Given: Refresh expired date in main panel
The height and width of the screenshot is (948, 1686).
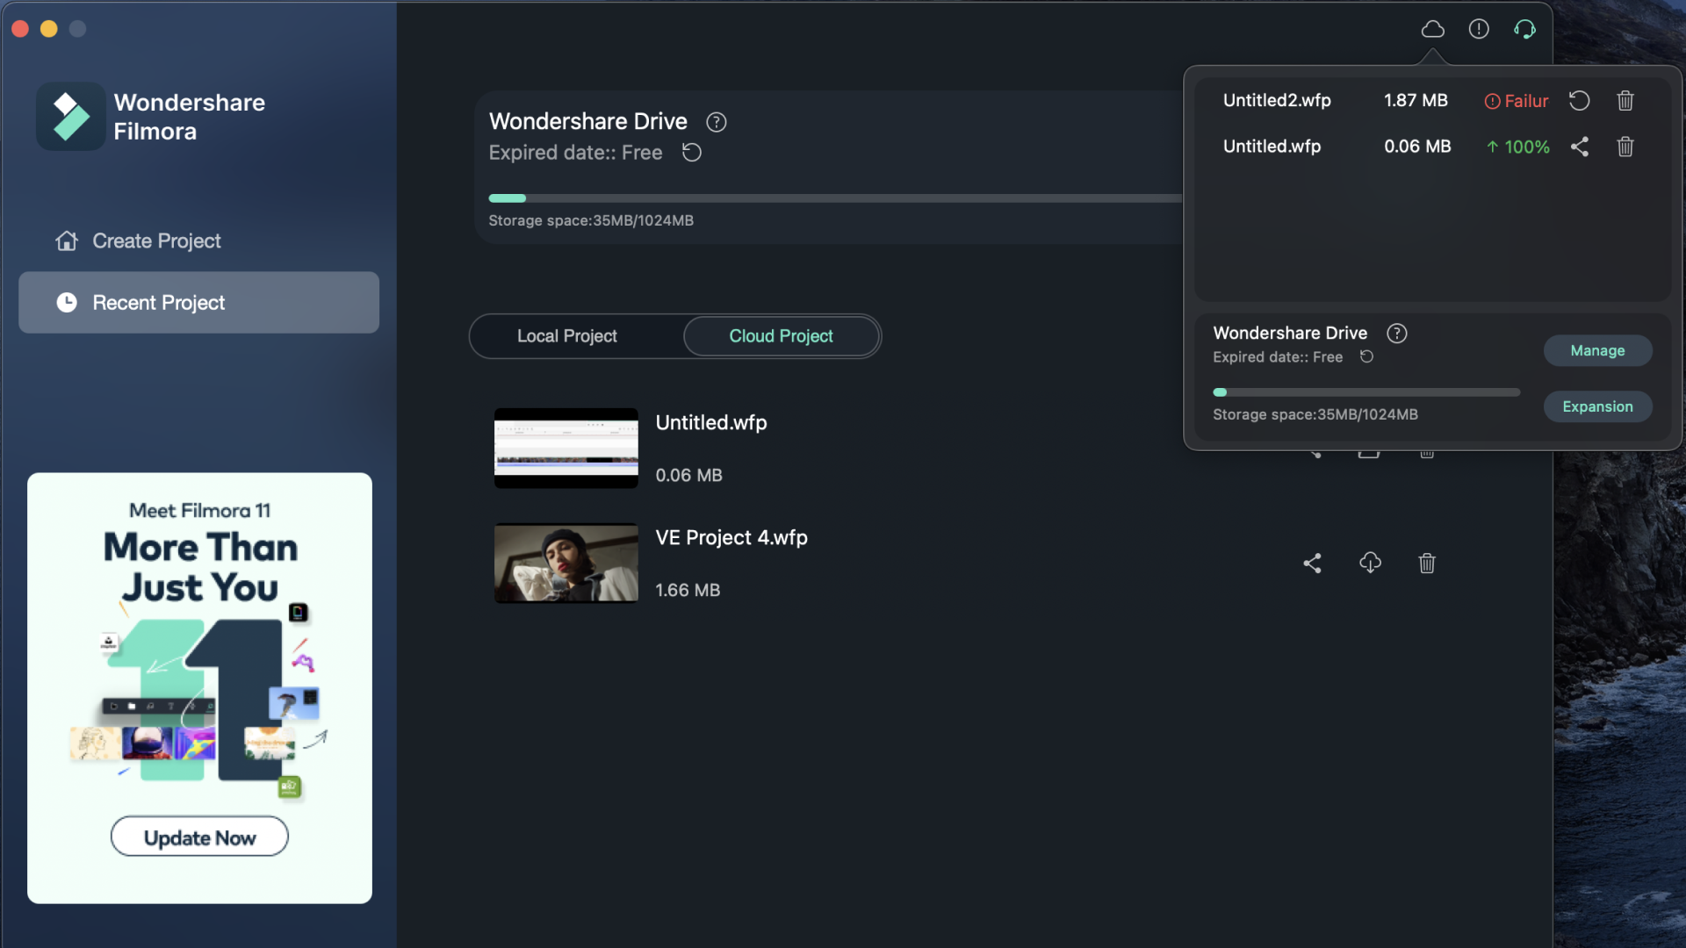Looking at the screenshot, I should click(x=692, y=153).
